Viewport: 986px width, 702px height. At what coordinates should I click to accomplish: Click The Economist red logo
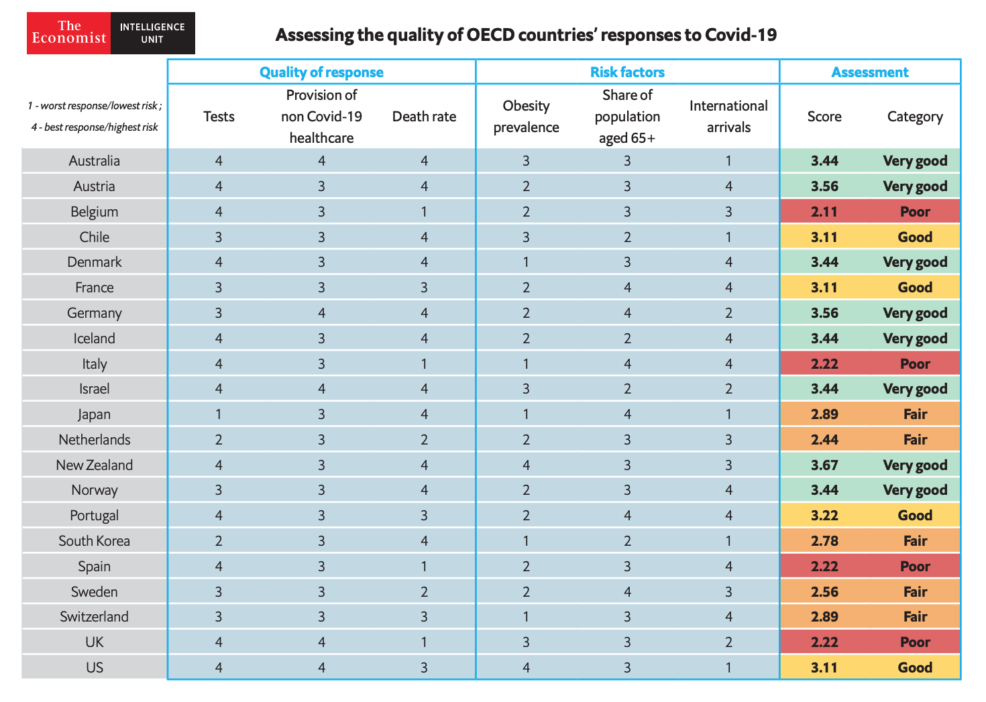click(68, 33)
